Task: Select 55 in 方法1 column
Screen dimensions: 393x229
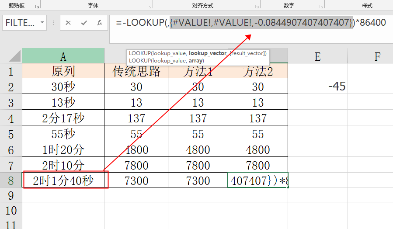Action: (x=198, y=134)
